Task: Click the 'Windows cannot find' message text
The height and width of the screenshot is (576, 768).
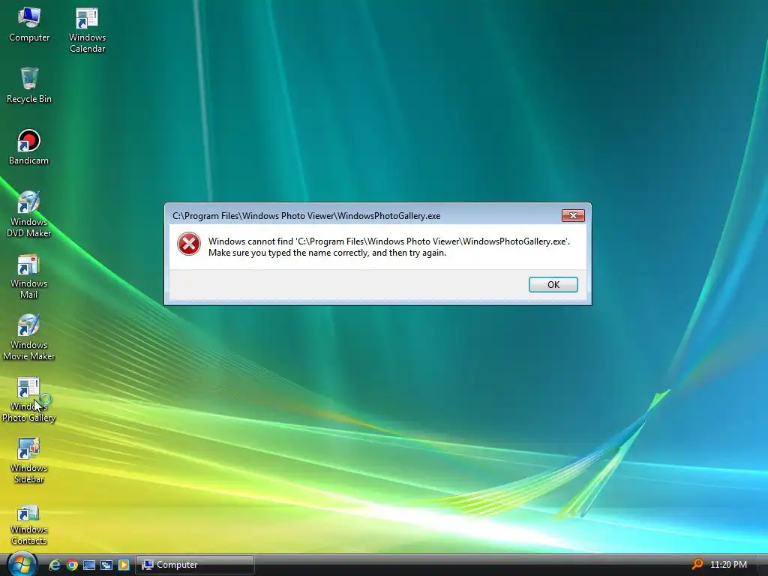Action: coord(389,247)
